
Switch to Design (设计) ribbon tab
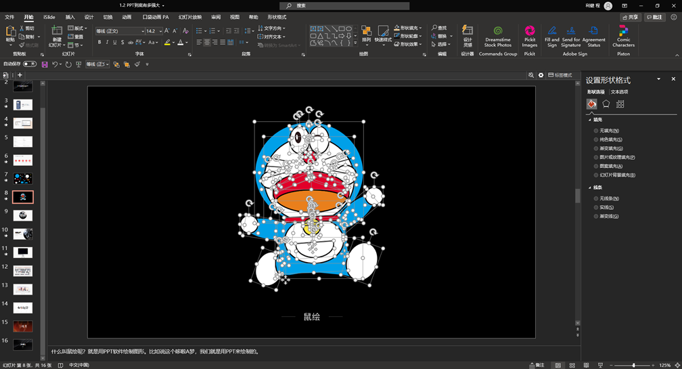[89, 17]
